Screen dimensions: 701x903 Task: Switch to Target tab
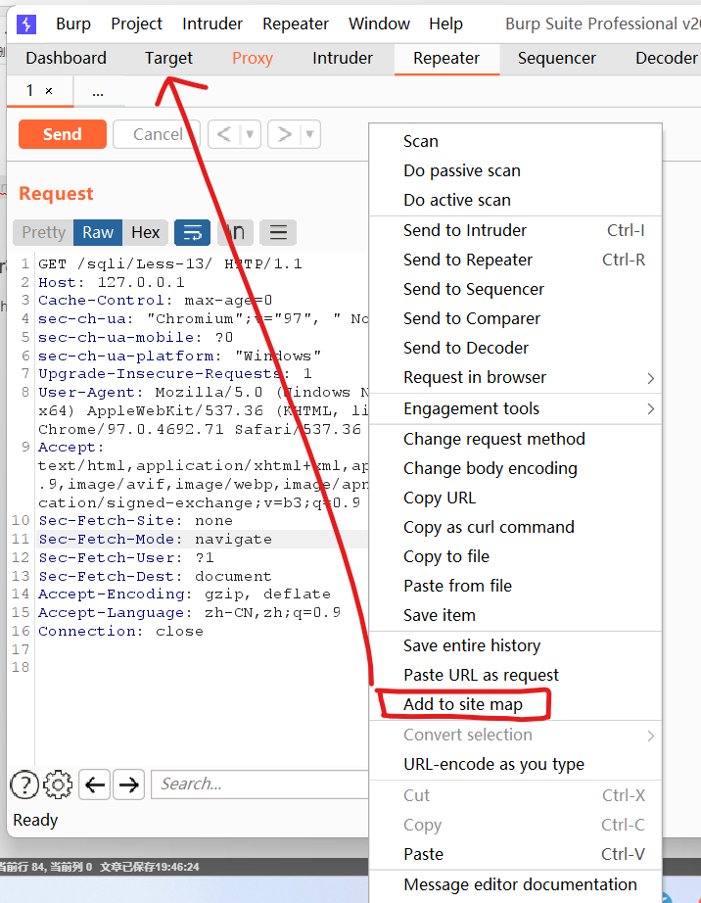168,58
